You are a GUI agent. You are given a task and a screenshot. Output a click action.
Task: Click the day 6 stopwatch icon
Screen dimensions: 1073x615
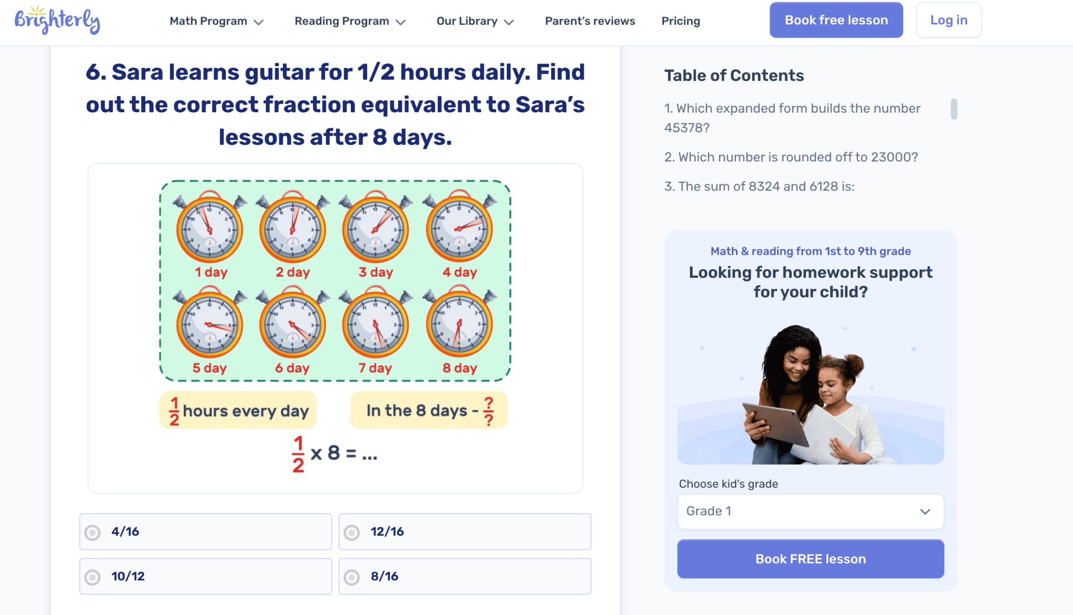coord(293,324)
